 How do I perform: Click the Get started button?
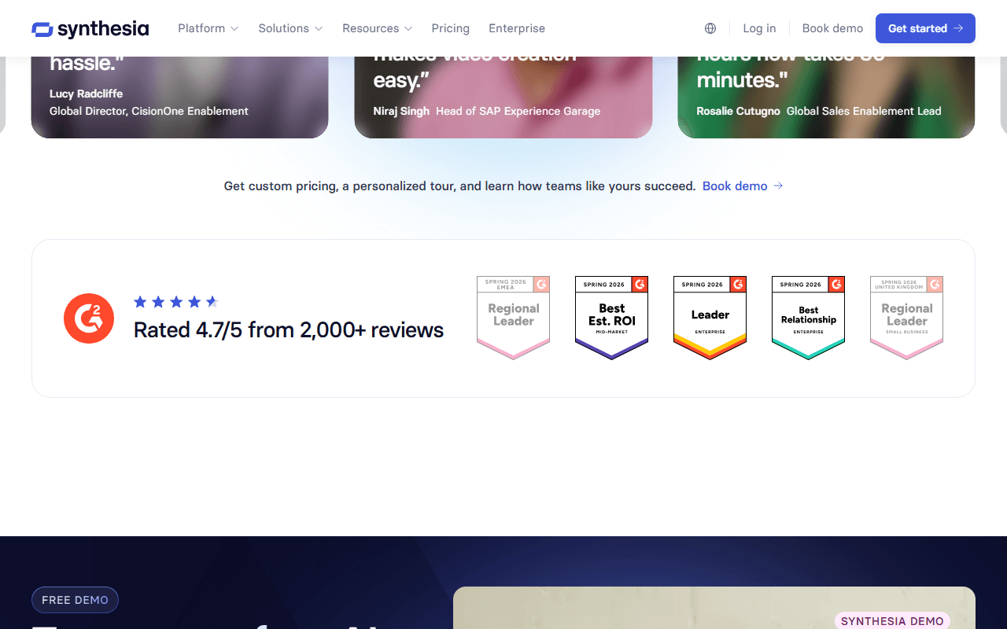click(x=925, y=28)
